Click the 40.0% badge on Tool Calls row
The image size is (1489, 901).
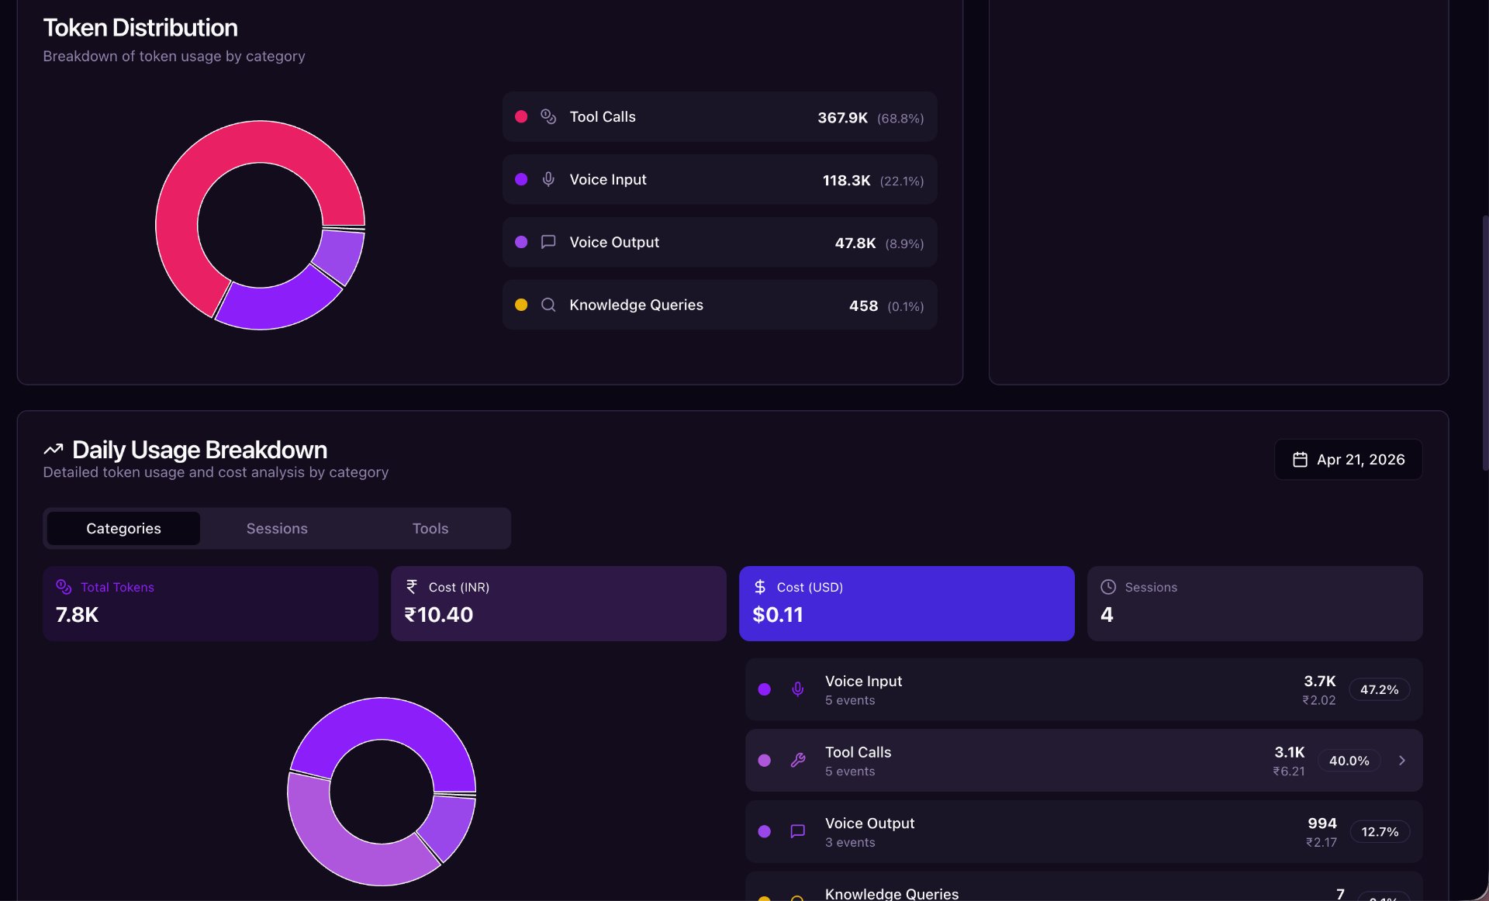[x=1349, y=761]
